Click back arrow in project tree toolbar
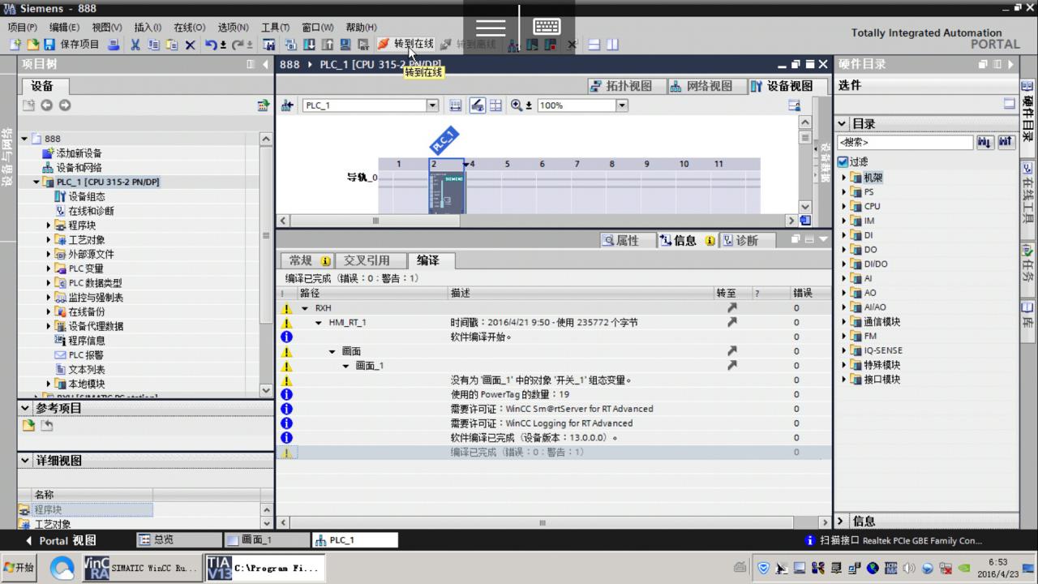The width and height of the screenshot is (1038, 584). pos(46,105)
